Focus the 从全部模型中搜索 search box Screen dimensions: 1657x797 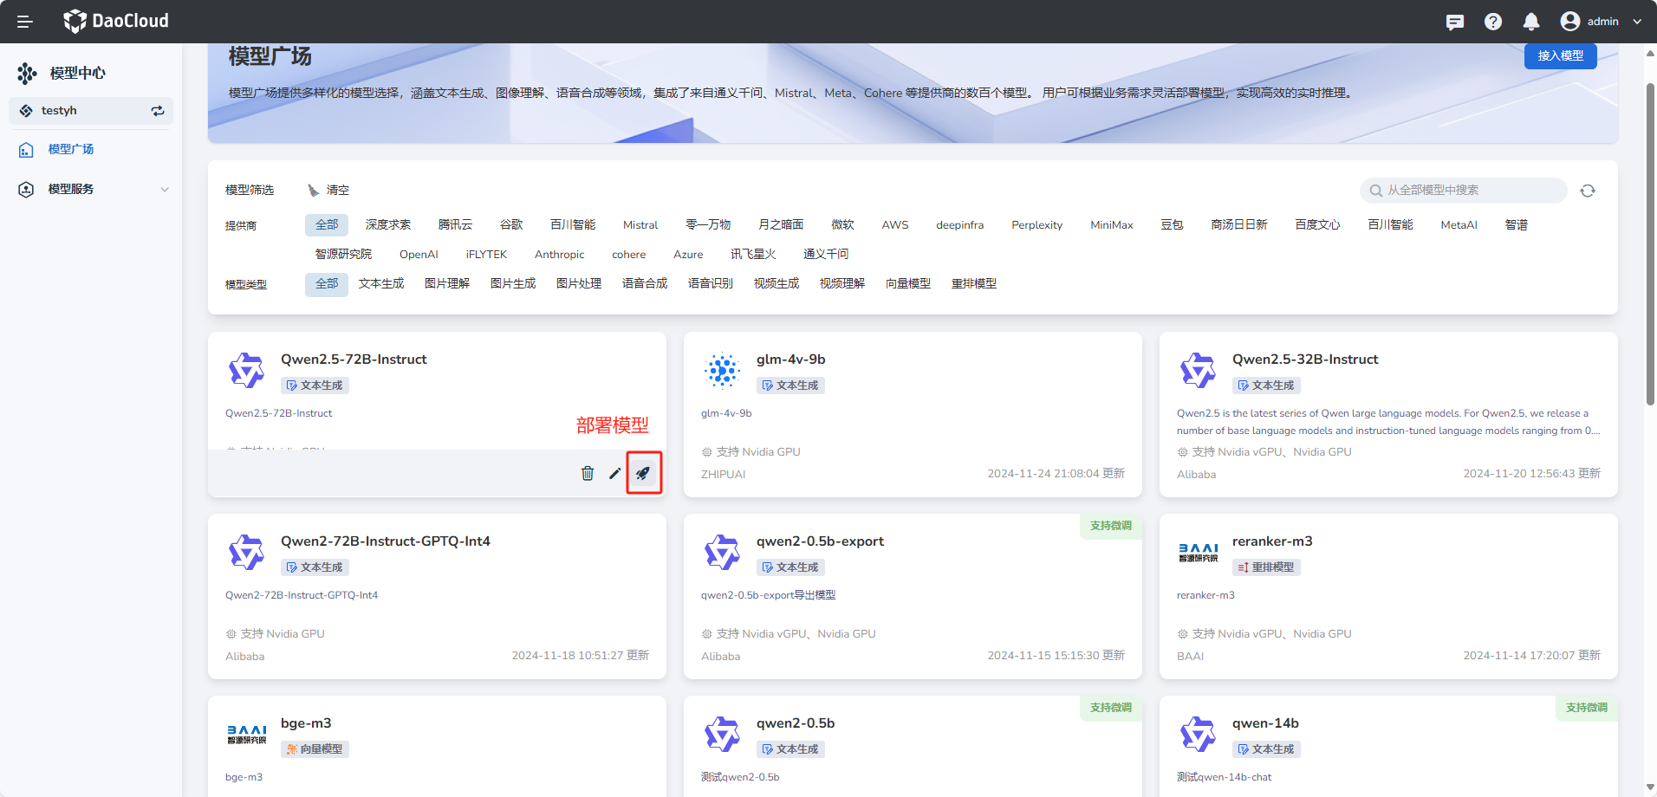[x=1463, y=190]
